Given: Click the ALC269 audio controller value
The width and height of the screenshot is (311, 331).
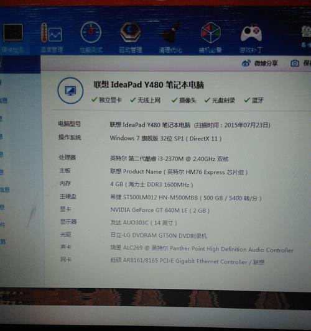Looking at the screenshot, I should [202, 249].
